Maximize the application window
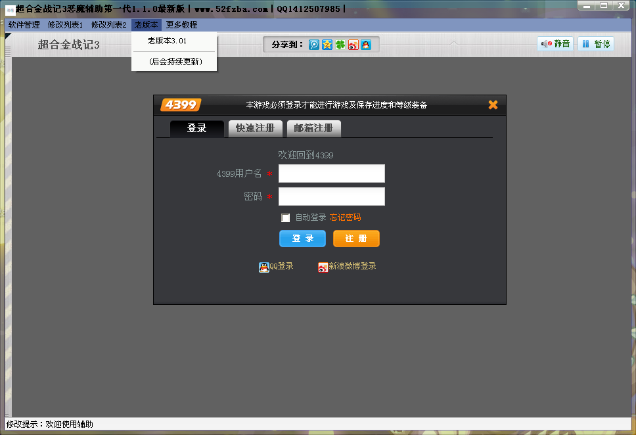 coord(604,6)
